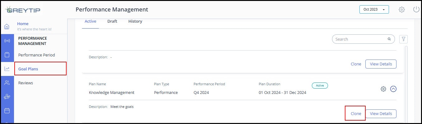The height and width of the screenshot is (124, 422).
Task: Open the people sidebar icon
Action: 7,83
